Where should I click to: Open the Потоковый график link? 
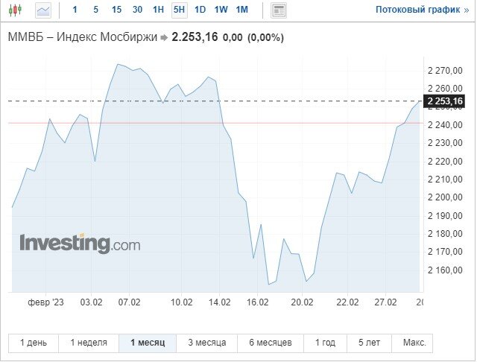coord(423,10)
